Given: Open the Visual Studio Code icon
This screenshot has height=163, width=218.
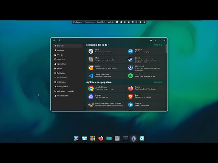Looking at the screenshot, I should 91,76.
